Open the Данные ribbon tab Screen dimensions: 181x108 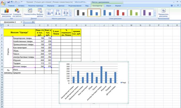point(61,6)
